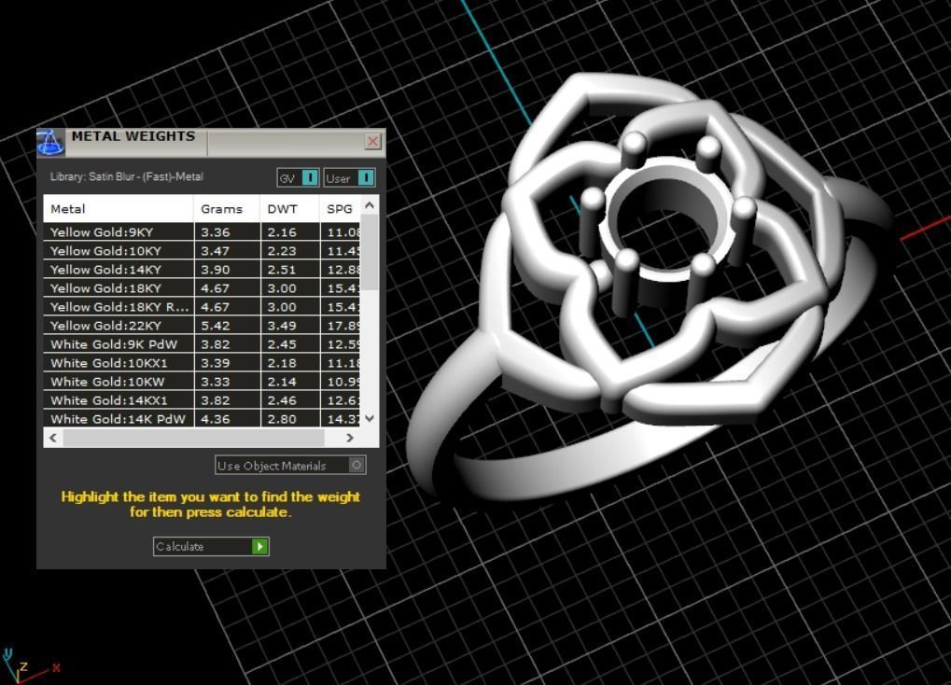
Task: Click the XYZ axis indicator
Action: pos(30,665)
